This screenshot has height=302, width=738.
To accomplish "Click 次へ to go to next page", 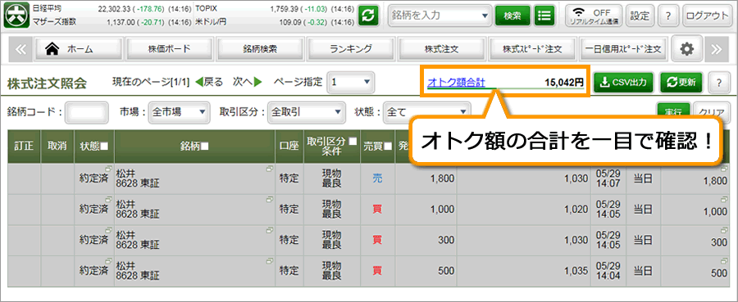I will click(x=248, y=82).
